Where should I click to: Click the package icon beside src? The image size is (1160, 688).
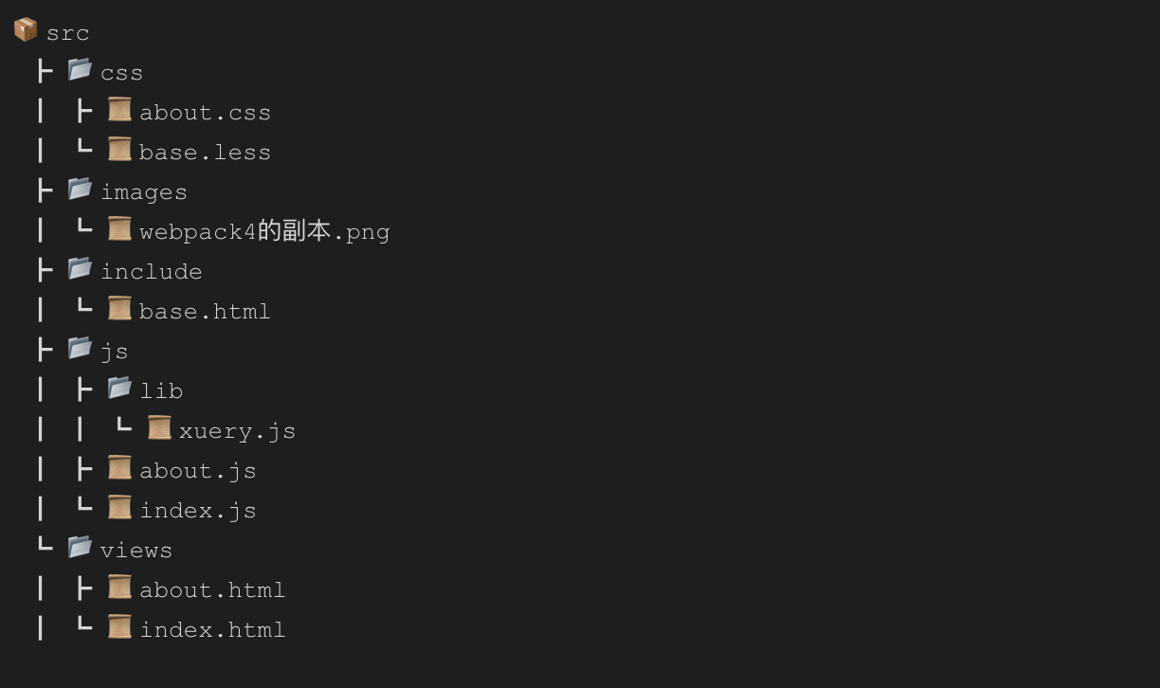[x=26, y=30]
